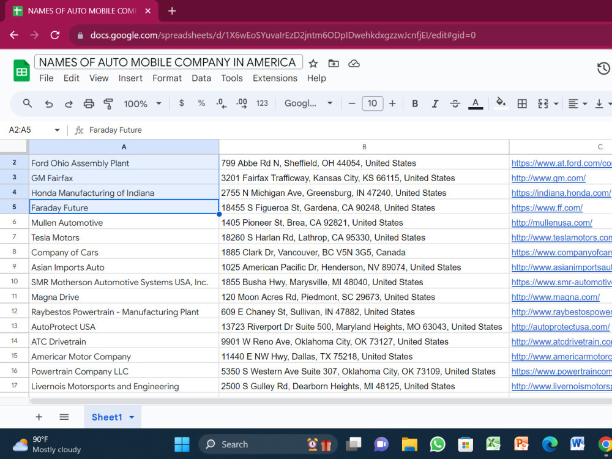Open Windows Start menu

182,444
